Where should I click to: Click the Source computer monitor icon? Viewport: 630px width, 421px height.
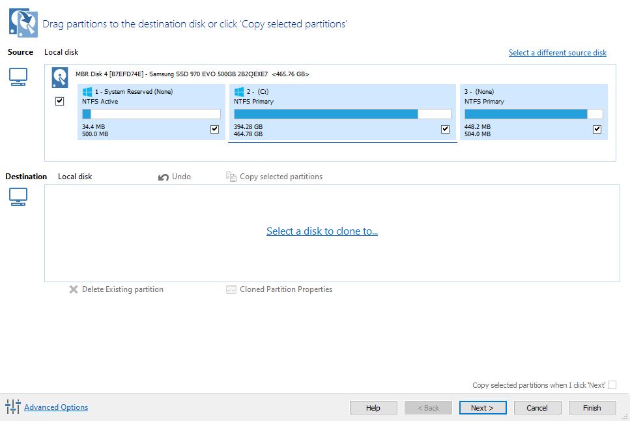pyautogui.click(x=18, y=78)
